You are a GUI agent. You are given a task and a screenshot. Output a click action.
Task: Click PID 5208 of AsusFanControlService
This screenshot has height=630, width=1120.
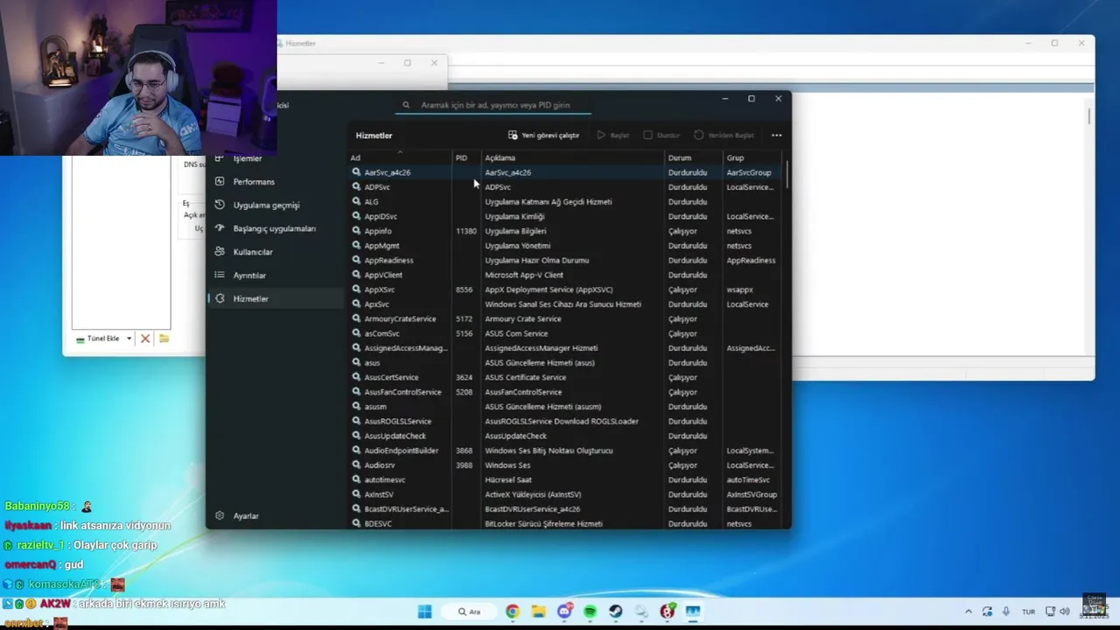[x=464, y=392]
